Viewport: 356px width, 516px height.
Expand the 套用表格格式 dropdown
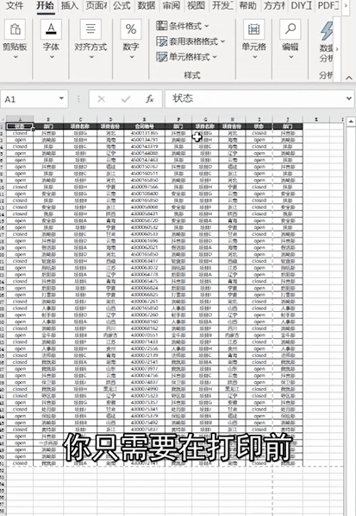tap(190, 41)
